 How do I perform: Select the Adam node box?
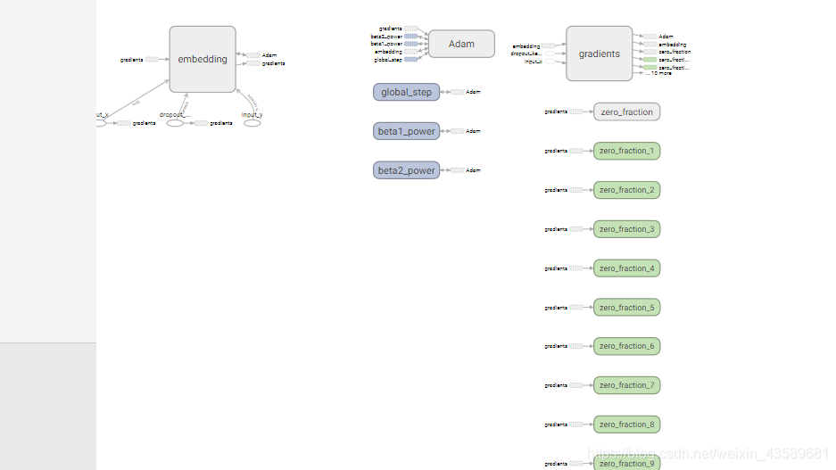462,44
